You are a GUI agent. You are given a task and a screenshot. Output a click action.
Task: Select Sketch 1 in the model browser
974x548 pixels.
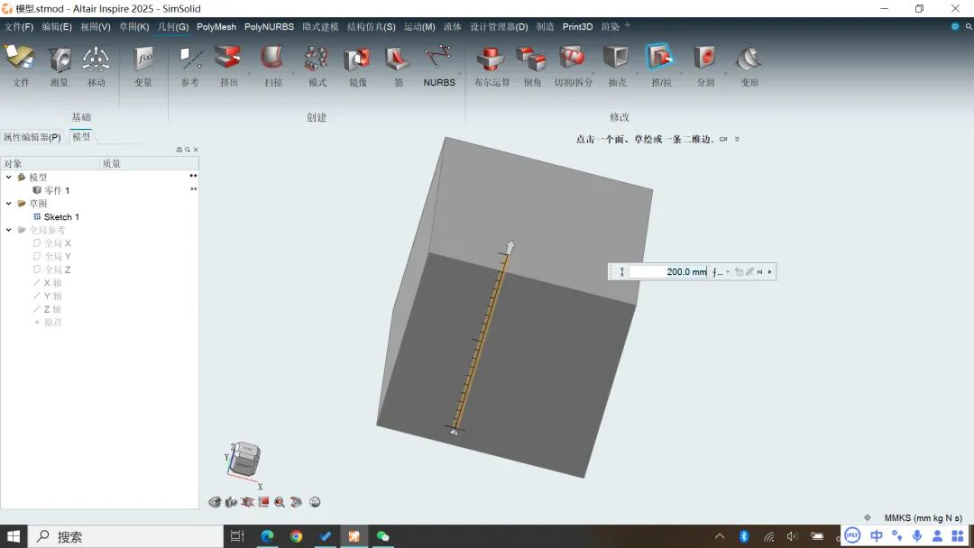pos(60,217)
